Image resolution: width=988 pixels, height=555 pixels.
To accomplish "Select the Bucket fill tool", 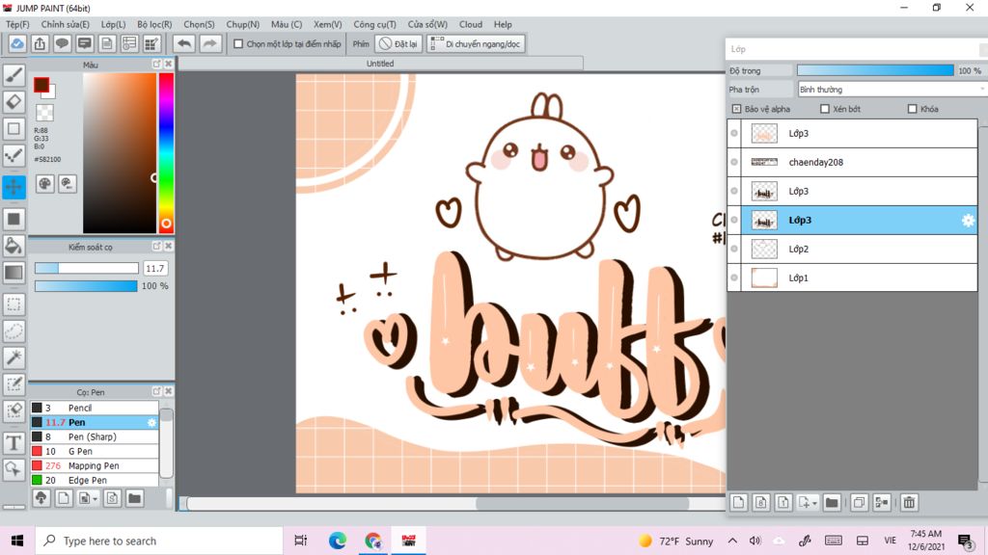I will (x=14, y=246).
